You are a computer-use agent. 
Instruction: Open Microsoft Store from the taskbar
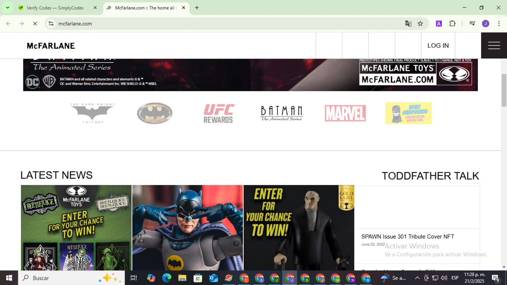pyautogui.click(x=198, y=278)
